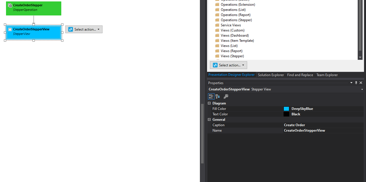Click the Black Text Color swatch

[286, 114]
